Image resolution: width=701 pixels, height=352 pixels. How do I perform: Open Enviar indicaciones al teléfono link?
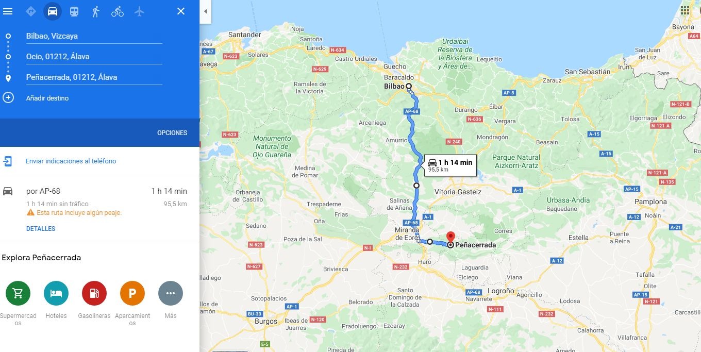click(x=71, y=161)
